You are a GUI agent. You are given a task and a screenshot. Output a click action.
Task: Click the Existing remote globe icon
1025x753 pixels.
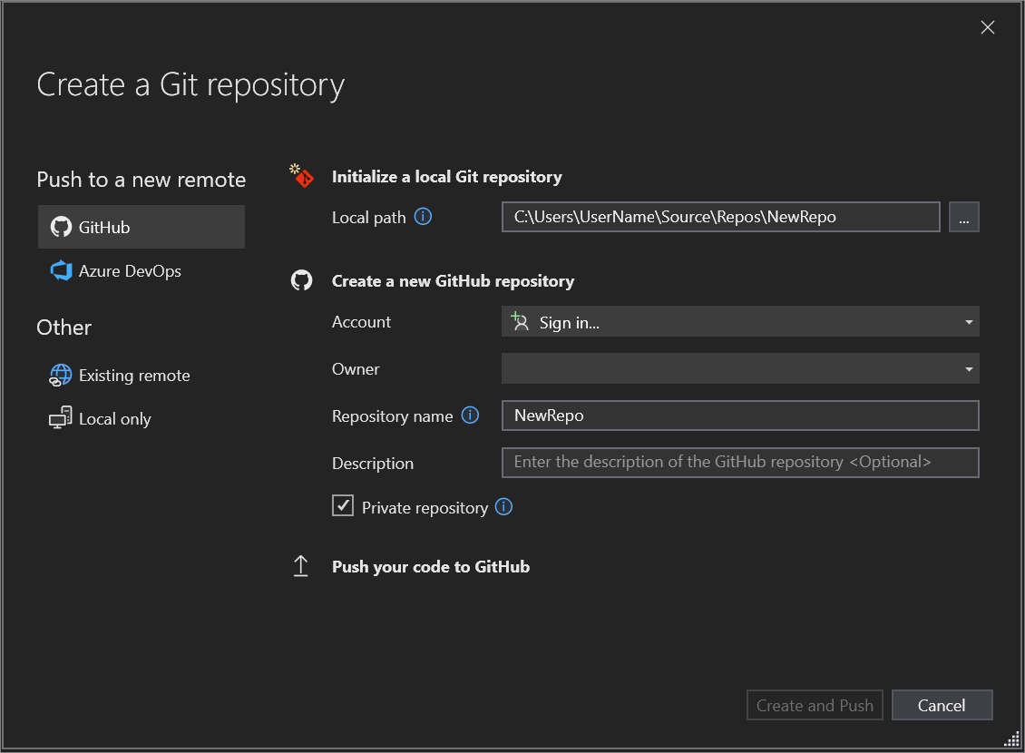[x=61, y=375]
